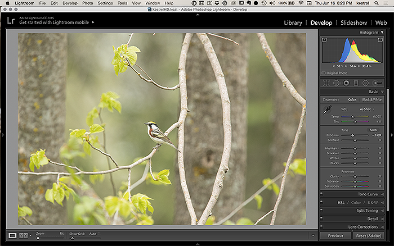The height and width of the screenshot is (246, 394).
Task: Click the Color tab in HSL panel header
Action: (x=356, y=203)
